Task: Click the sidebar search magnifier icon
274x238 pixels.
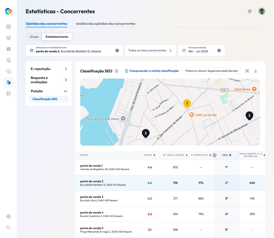Action: pyautogui.click(x=9, y=227)
